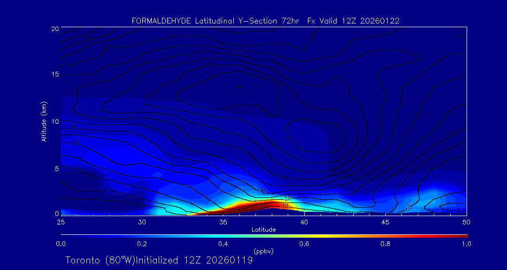Click the 20 km altitude tick label
The image size is (507, 270).
coord(53,29)
